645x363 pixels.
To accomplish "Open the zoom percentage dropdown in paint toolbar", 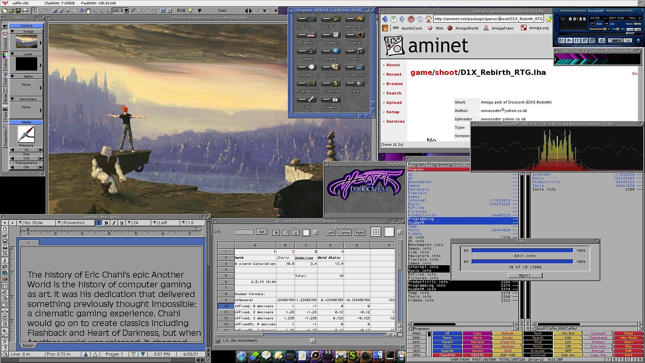I will pos(126,11).
